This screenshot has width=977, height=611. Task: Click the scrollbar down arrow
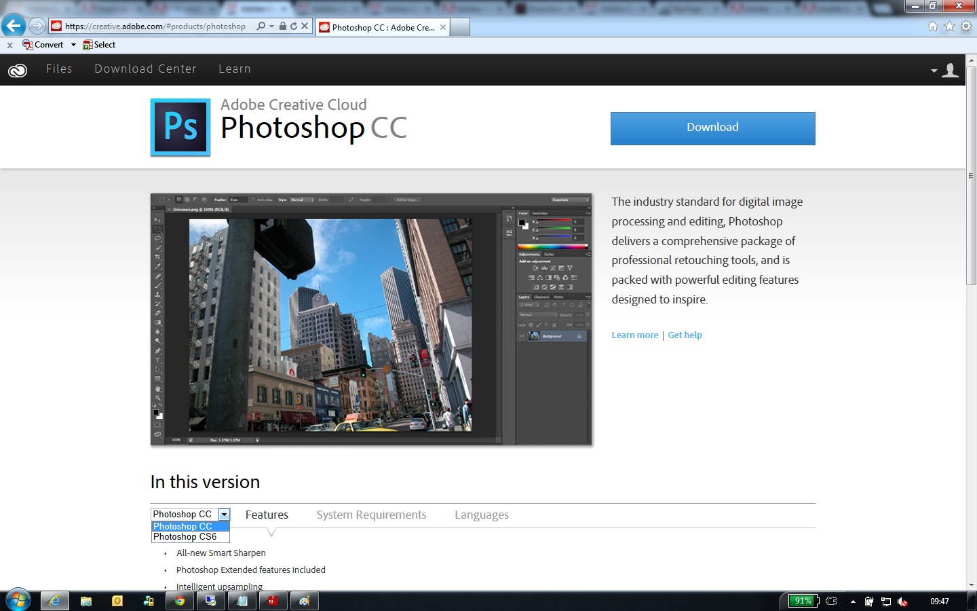[x=971, y=585]
